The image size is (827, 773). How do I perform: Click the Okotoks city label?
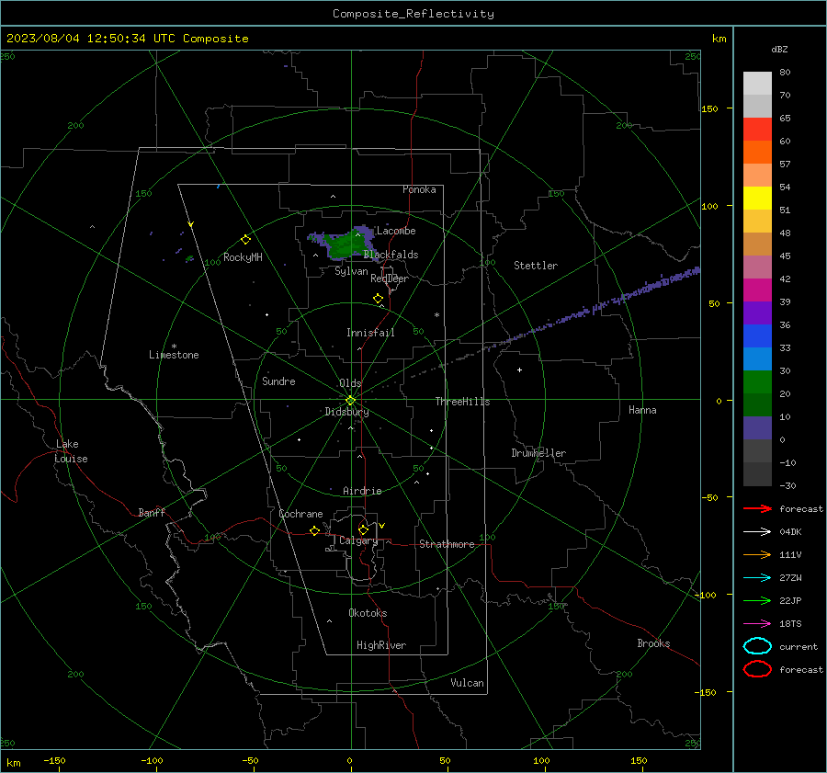pos(368,613)
